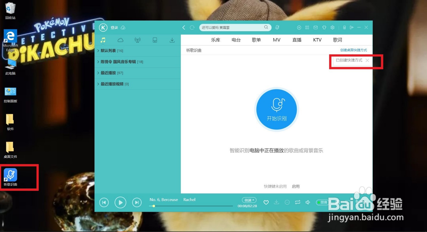
Task: Open the KTV tab
Action: (x=317, y=40)
